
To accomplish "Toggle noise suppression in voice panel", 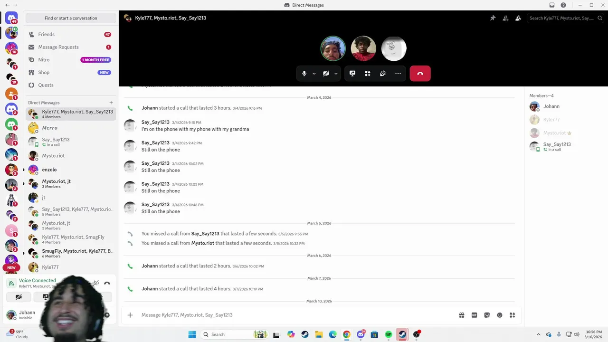I will [95, 284].
